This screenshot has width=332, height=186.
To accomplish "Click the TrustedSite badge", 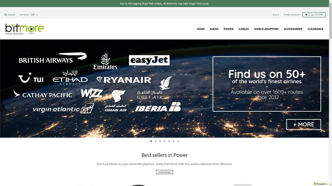I will (321, 184).
